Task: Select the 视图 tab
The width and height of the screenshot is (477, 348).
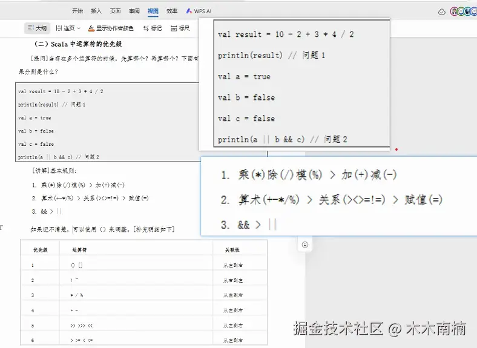Action: click(x=153, y=11)
